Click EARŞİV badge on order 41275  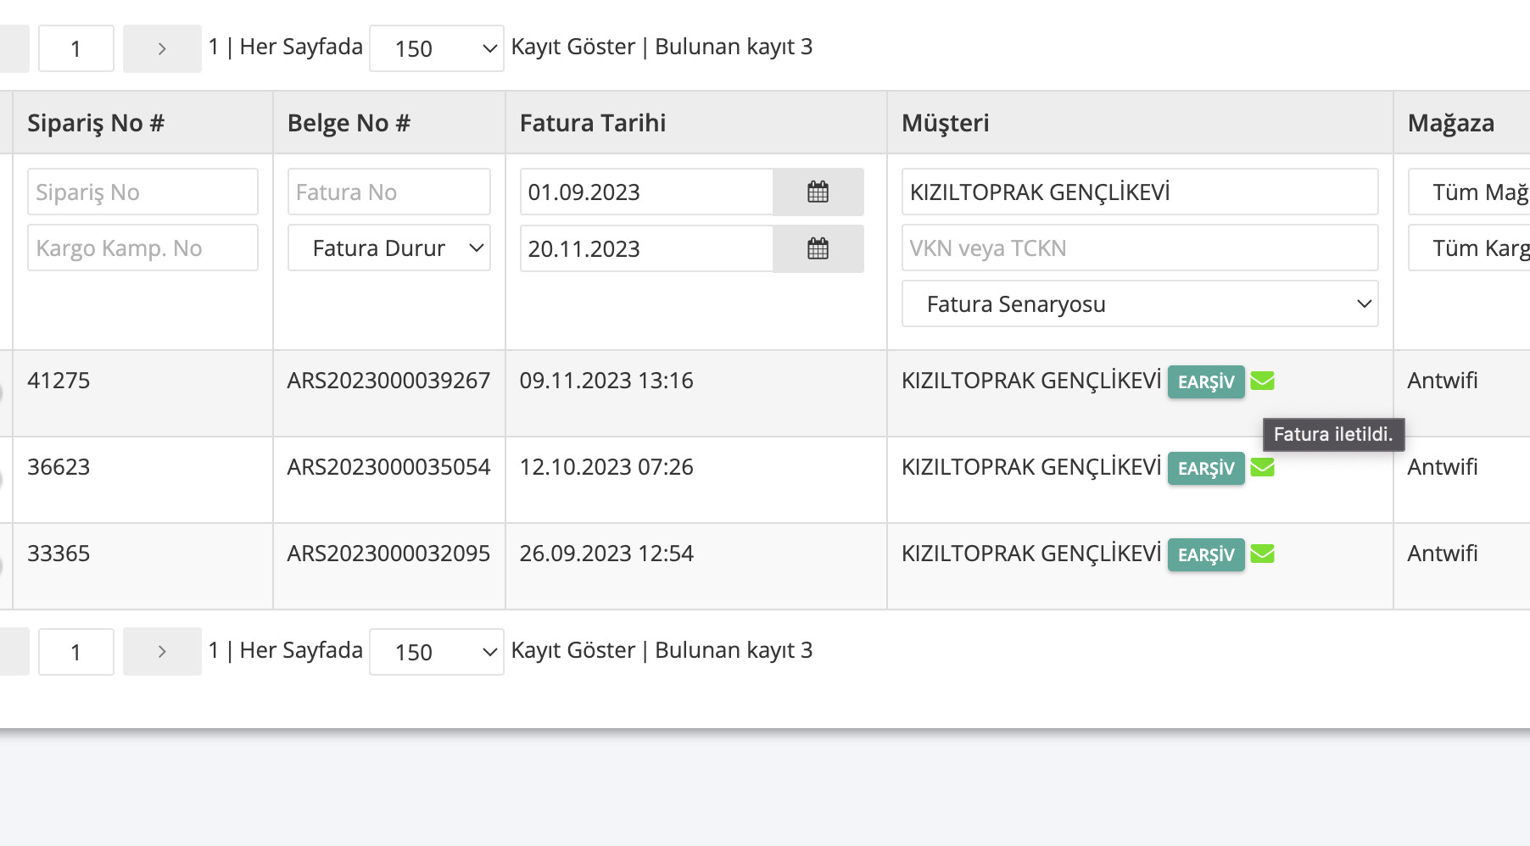[x=1205, y=382]
